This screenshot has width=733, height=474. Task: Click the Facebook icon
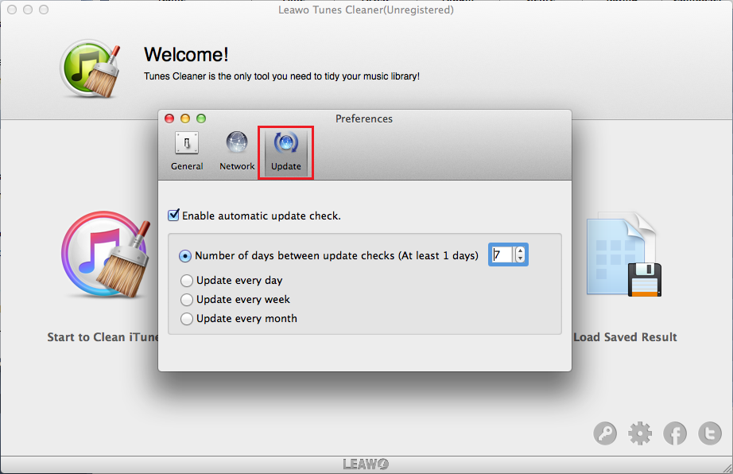click(x=675, y=433)
